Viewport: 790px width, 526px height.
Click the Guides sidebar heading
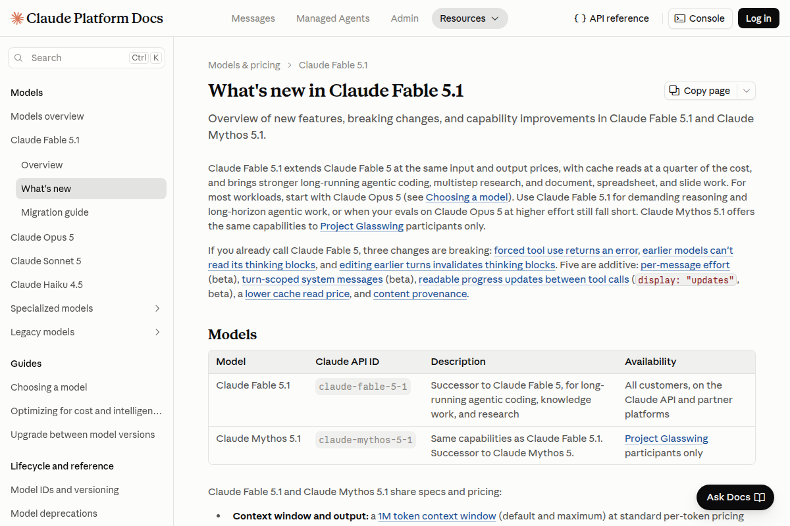26,364
